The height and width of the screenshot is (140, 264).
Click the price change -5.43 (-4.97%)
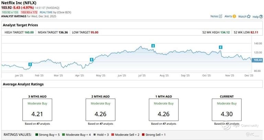click(23, 8)
